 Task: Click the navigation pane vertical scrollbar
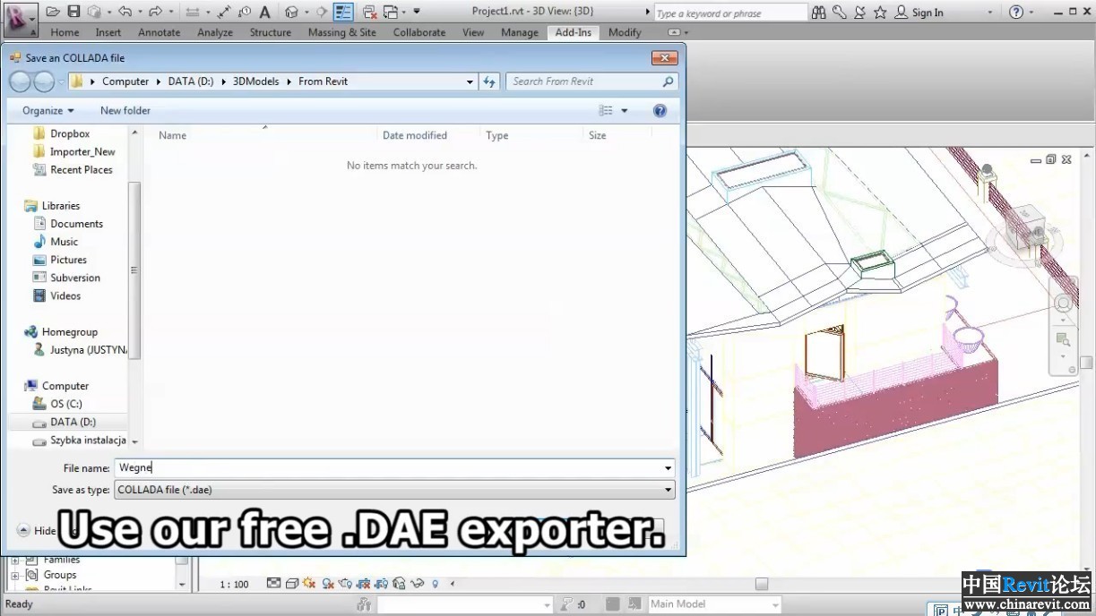coord(134,269)
